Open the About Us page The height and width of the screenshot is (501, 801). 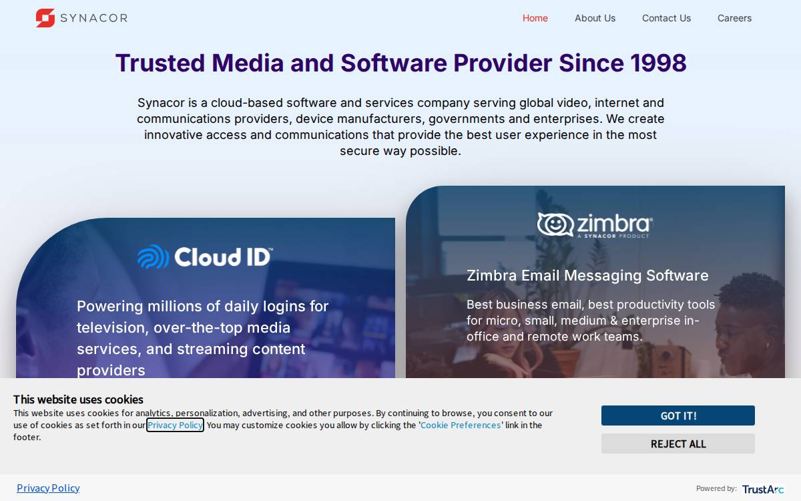[x=595, y=18]
